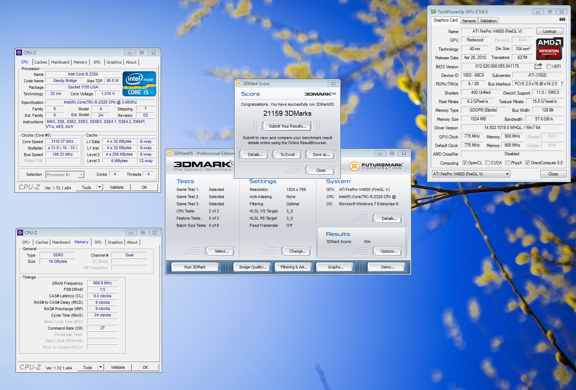Click the Bus Interface question mark icon

tap(562, 84)
